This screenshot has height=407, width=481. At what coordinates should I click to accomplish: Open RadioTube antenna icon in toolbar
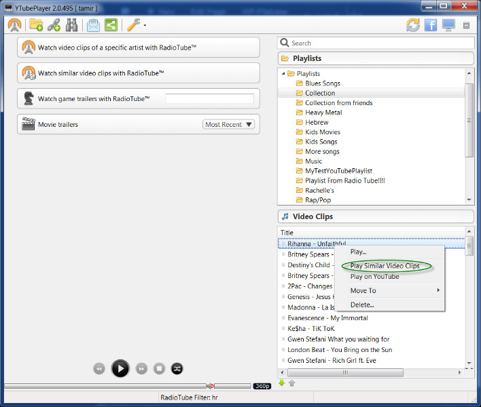tap(14, 25)
